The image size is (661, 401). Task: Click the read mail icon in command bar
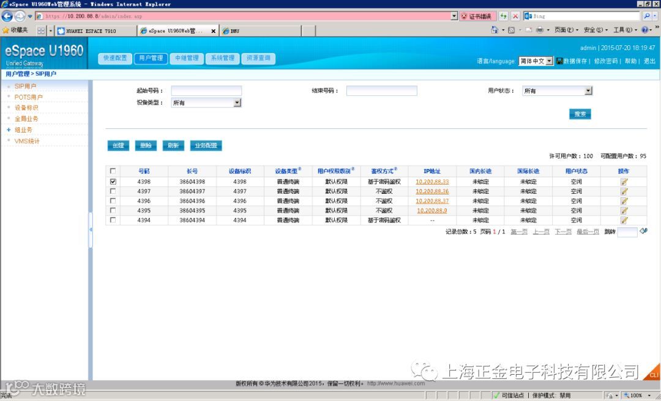point(529,31)
